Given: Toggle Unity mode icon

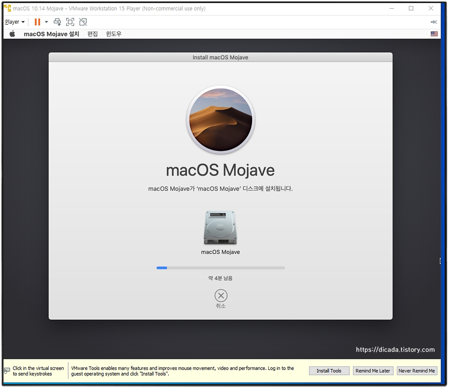Looking at the screenshot, I should pos(83,22).
